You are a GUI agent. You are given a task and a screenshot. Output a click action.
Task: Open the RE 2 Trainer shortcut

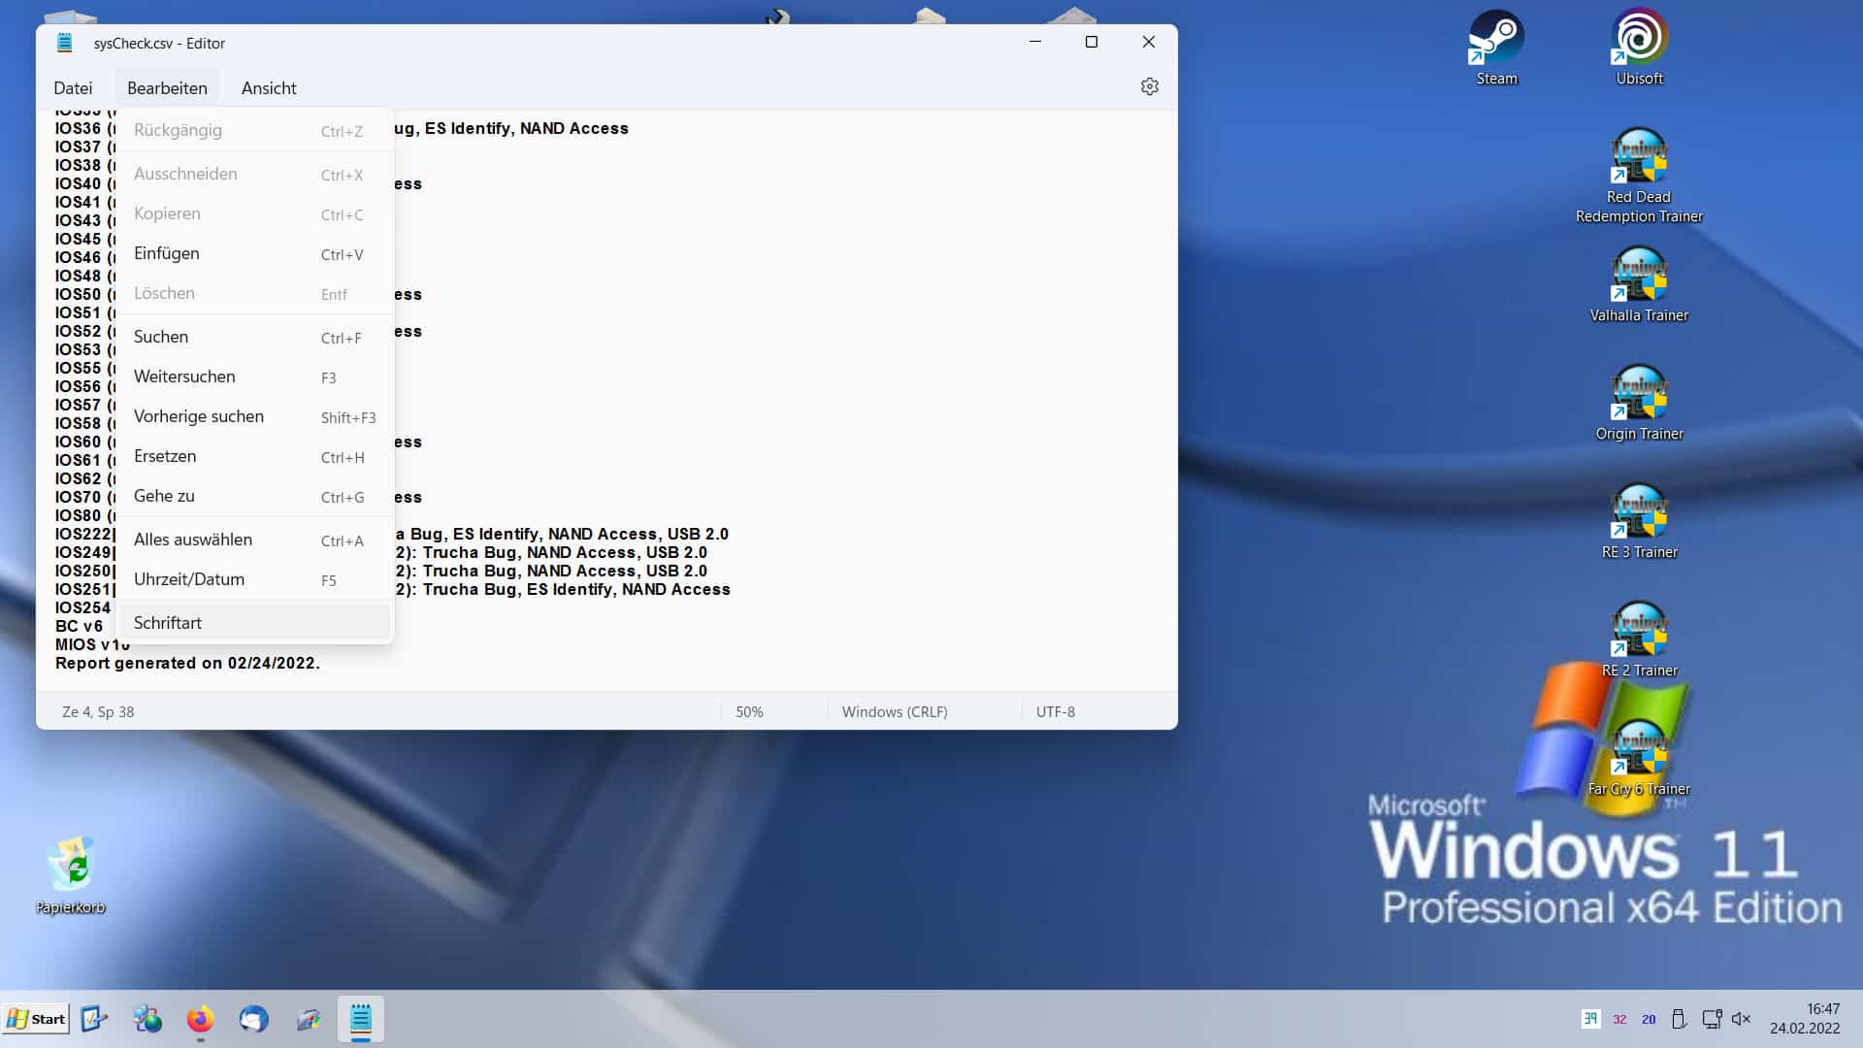[x=1639, y=639]
